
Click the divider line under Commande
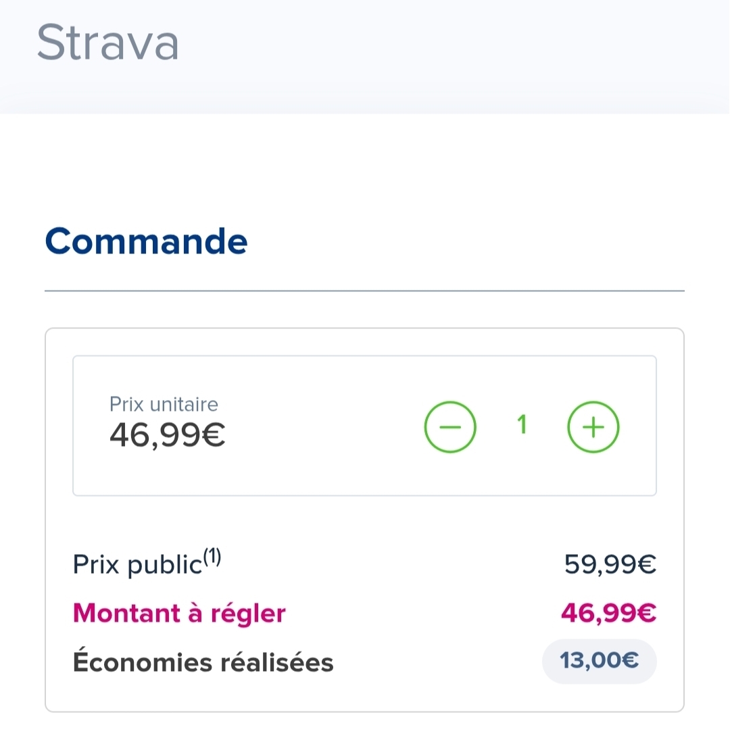(x=364, y=291)
